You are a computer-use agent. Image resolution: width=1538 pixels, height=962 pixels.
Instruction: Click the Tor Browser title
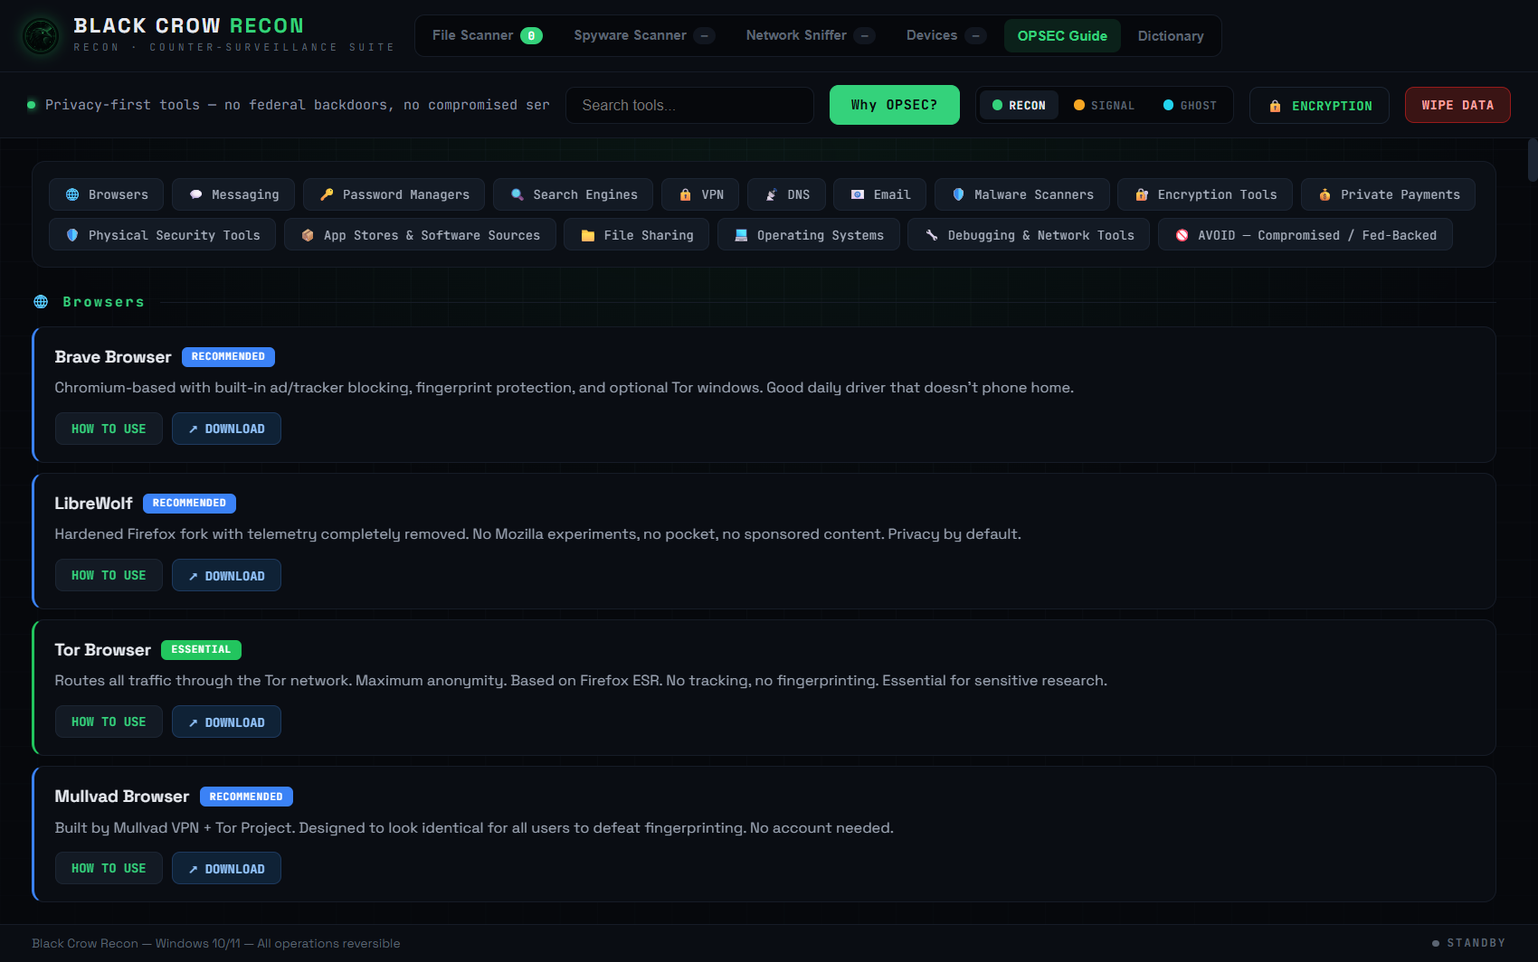click(102, 650)
